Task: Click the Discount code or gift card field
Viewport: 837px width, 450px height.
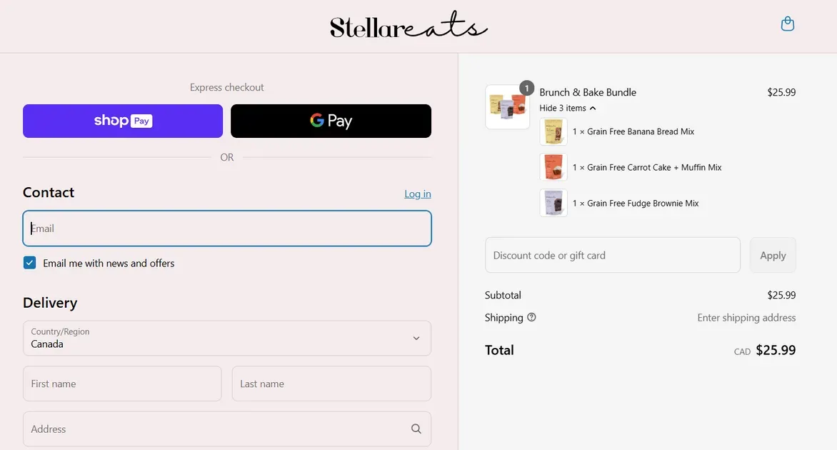Action: [x=612, y=255]
